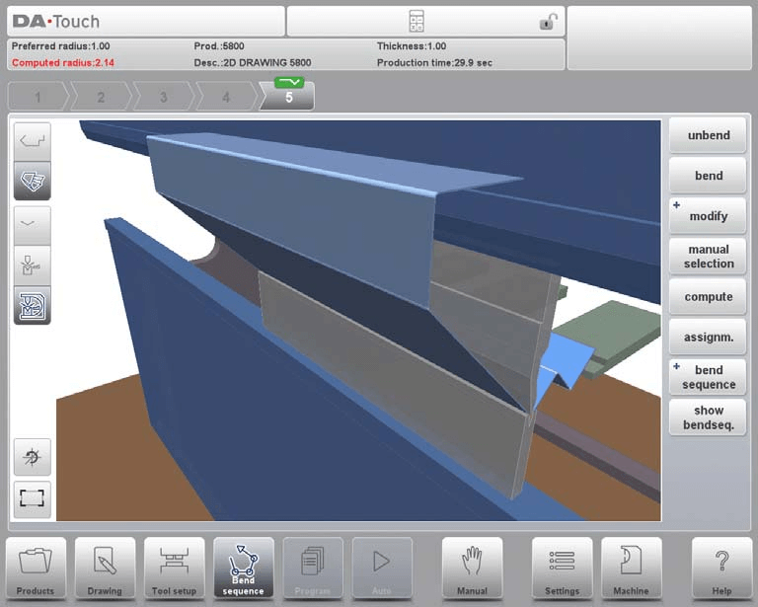Click the fit-to-screen frame icon

point(33,498)
